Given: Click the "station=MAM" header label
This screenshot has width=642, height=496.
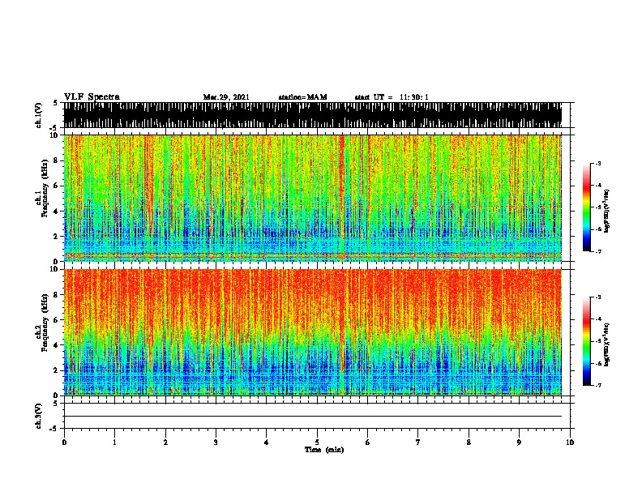Looking at the screenshot, I should (x=302, y=97).
